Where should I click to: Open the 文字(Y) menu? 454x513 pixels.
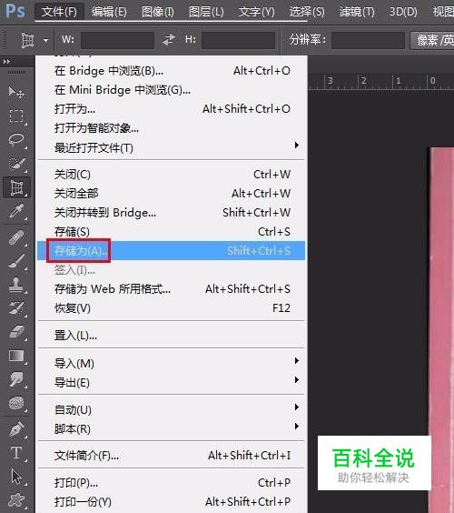[256, 12]
